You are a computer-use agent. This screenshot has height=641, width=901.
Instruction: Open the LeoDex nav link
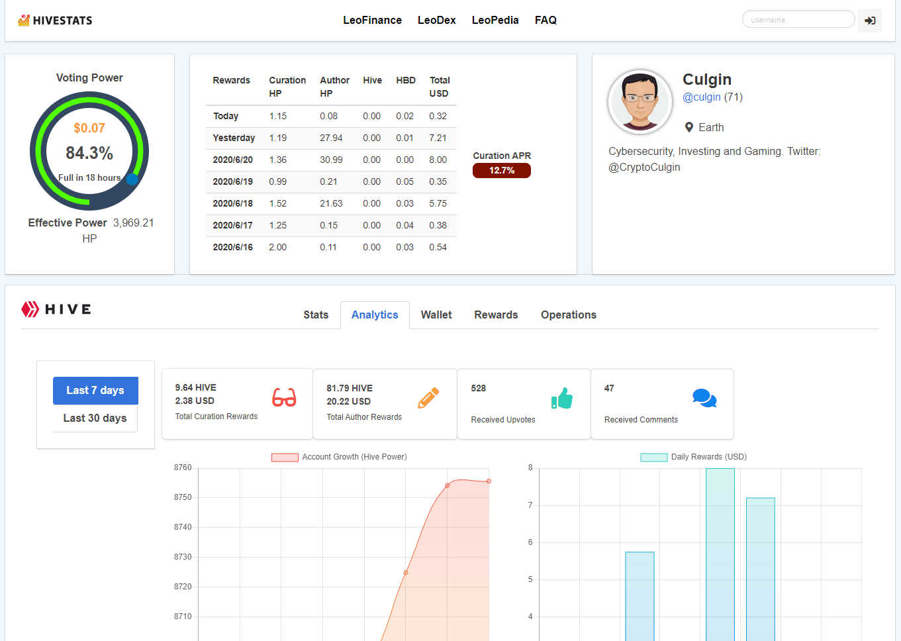[x=437, y=21]
